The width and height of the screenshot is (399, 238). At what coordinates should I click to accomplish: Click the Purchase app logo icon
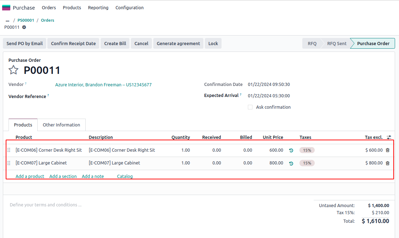6,7
